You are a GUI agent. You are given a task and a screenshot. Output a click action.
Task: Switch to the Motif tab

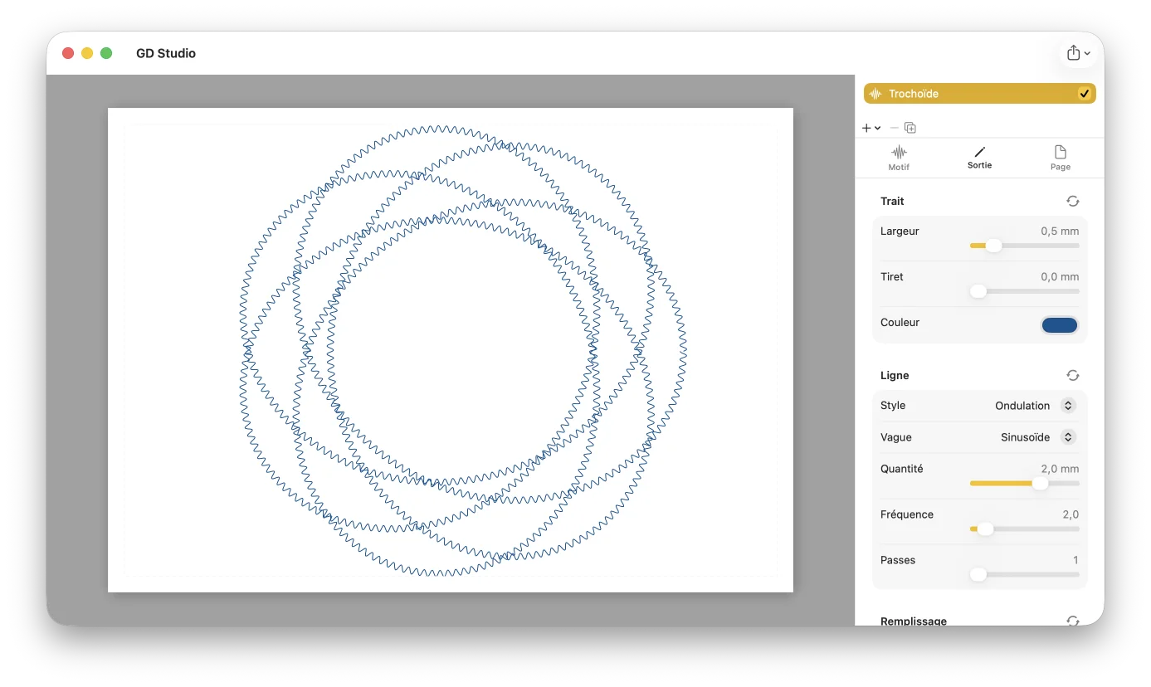(899, 158)
